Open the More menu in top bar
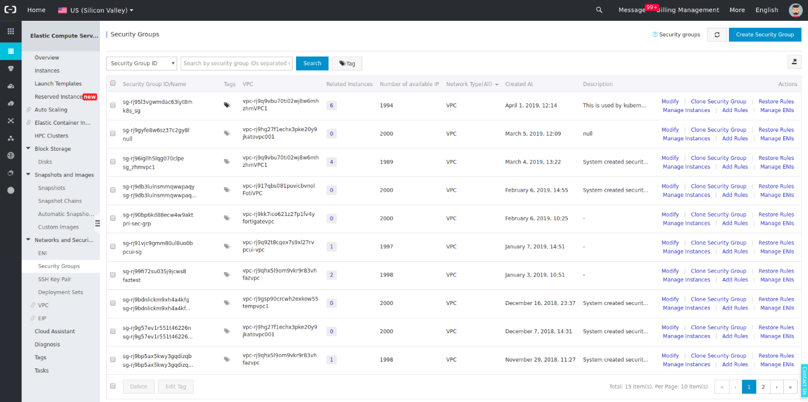The image size is (808, 402). click(737, 10)
